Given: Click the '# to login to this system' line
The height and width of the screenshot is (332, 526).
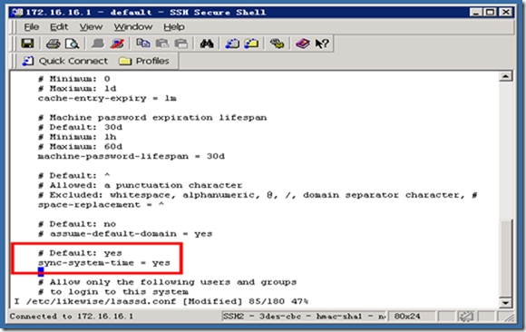Looking at the screenshot, I should coord(113,292).
